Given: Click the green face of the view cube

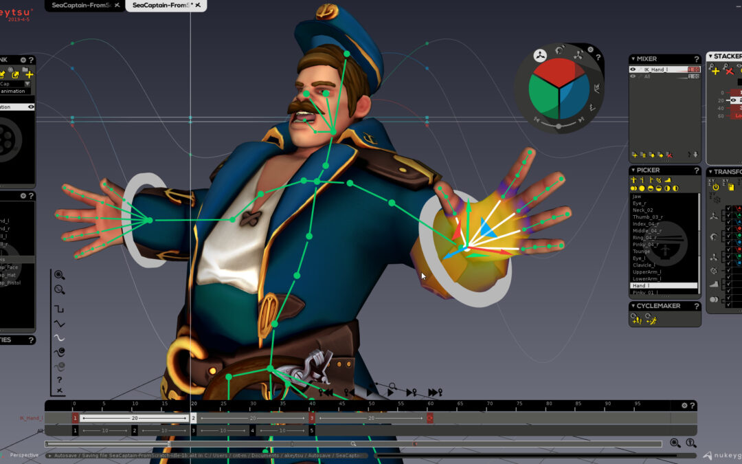Looking at the screenshot, I should click(x=543, y=96).
